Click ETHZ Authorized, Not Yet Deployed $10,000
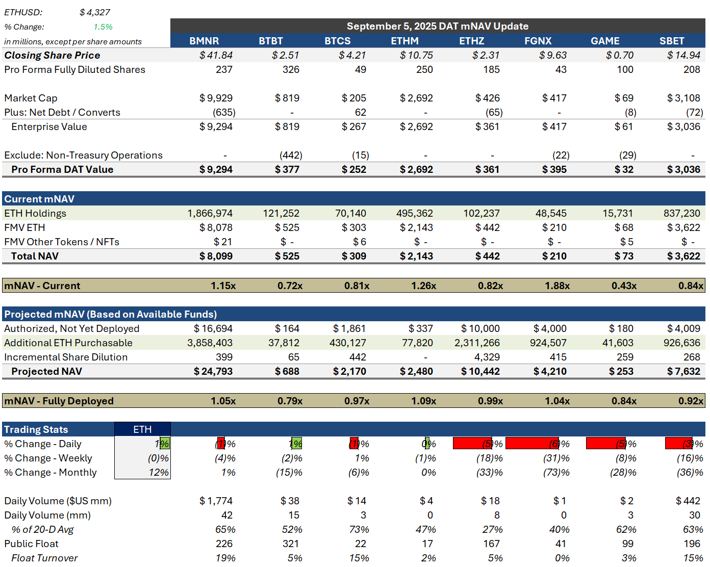The width and height of the screenshot is (710, 567). (480, 328)
